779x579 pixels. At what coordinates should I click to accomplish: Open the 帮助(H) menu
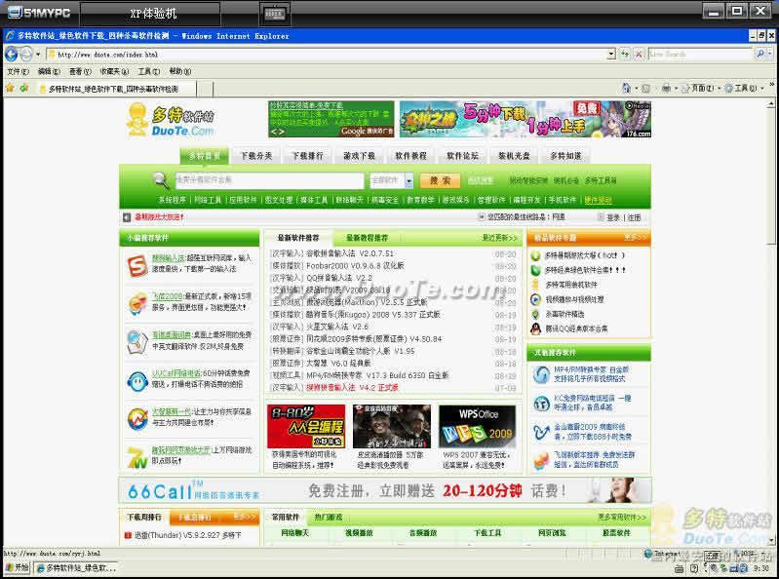[179, 71]
